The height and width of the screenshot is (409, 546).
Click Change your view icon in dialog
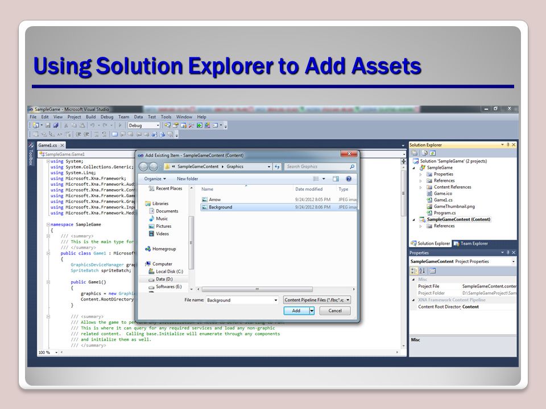click(x=316, y=179)
